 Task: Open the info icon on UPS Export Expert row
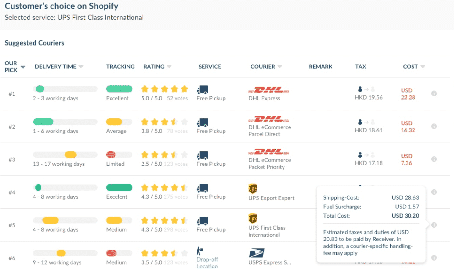coord(434,192)
